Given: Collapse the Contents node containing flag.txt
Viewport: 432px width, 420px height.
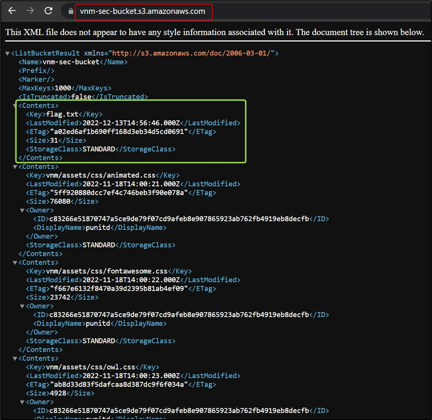Looking at the screenshot, I should pos(15,106).
